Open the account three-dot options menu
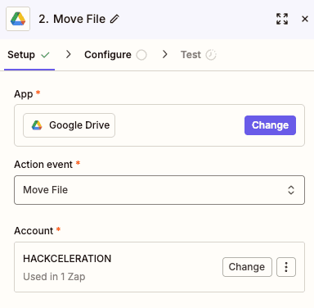 (286, 267)
